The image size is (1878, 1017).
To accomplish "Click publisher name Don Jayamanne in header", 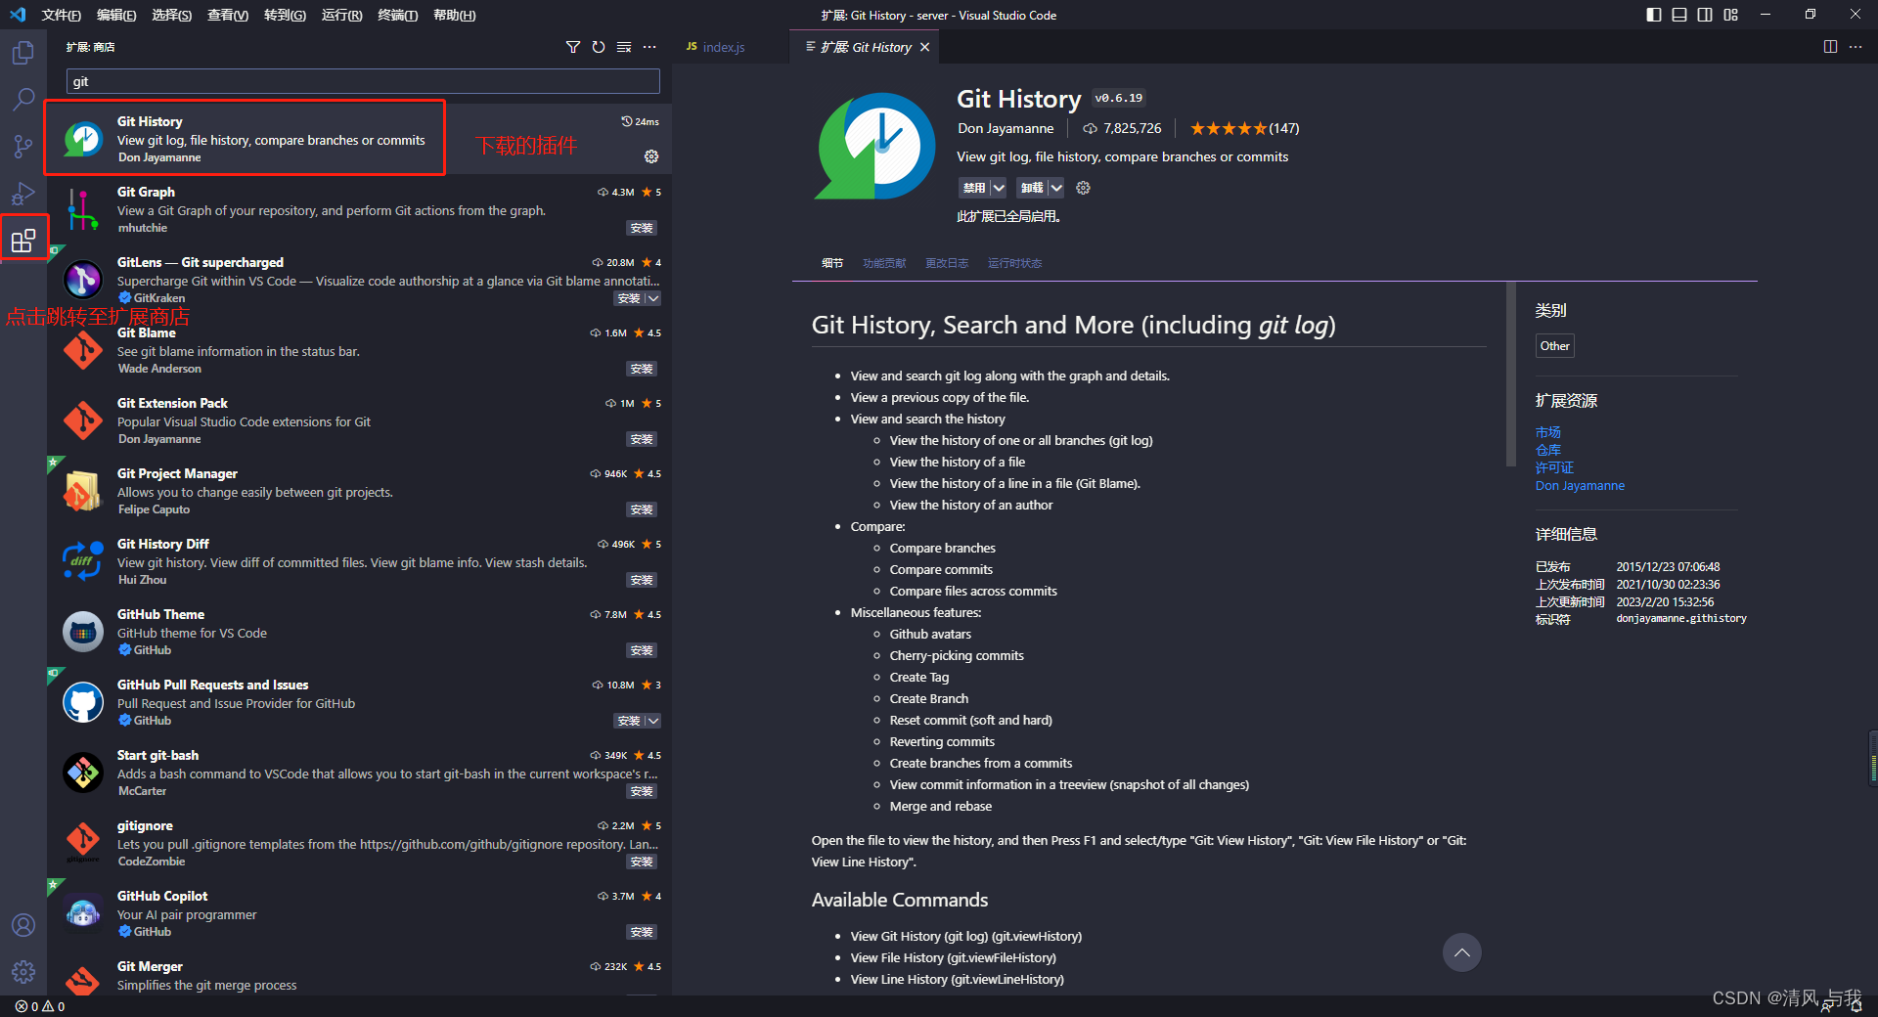I will [x=1006, y=128].
